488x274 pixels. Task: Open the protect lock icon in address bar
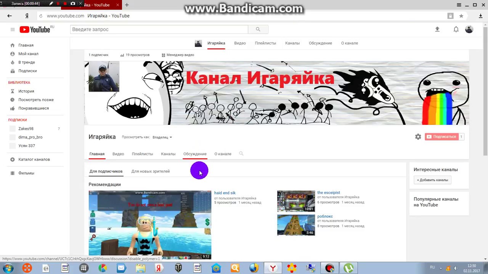[451, 16]
